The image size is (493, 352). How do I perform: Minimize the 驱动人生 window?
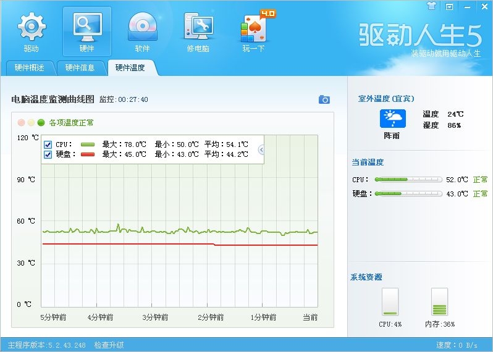(467, 6)
